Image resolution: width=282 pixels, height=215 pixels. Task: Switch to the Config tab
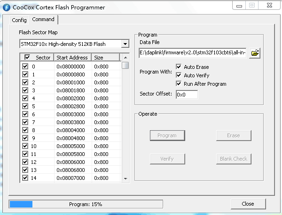click(19, 20)
